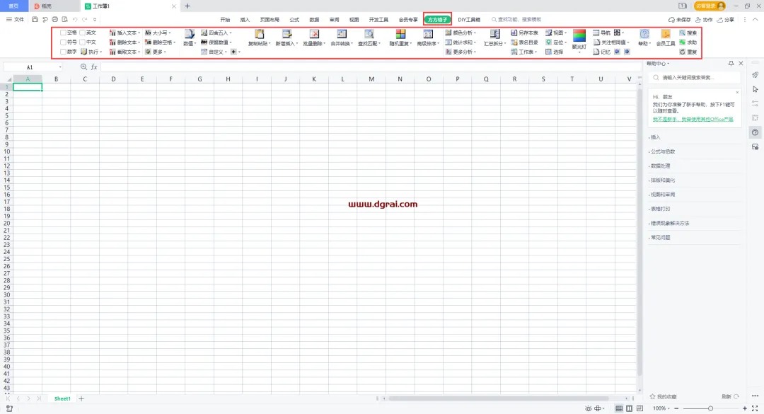The height and width of the screenshot is (414, 764).
Task: Click the 另存本表 (save this sheet) button
Action: coord(524,33)
